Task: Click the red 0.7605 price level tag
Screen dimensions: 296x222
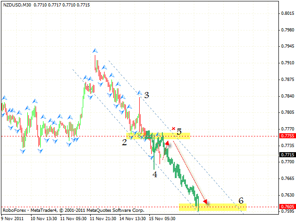Action: [x=288, y=207]
